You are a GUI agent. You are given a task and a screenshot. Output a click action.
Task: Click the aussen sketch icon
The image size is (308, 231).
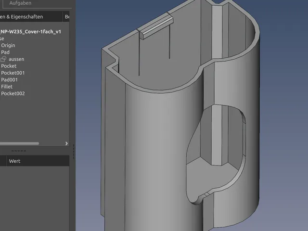(3, 59)
